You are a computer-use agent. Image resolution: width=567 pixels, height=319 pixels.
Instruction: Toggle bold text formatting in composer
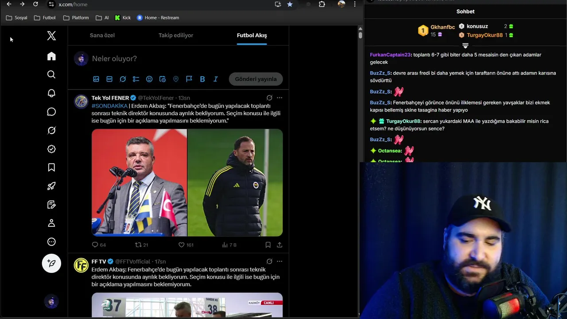coord(202,79)
